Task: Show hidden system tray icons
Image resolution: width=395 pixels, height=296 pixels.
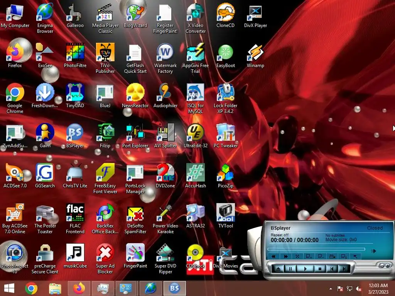Action: click(x=331, y=289)
